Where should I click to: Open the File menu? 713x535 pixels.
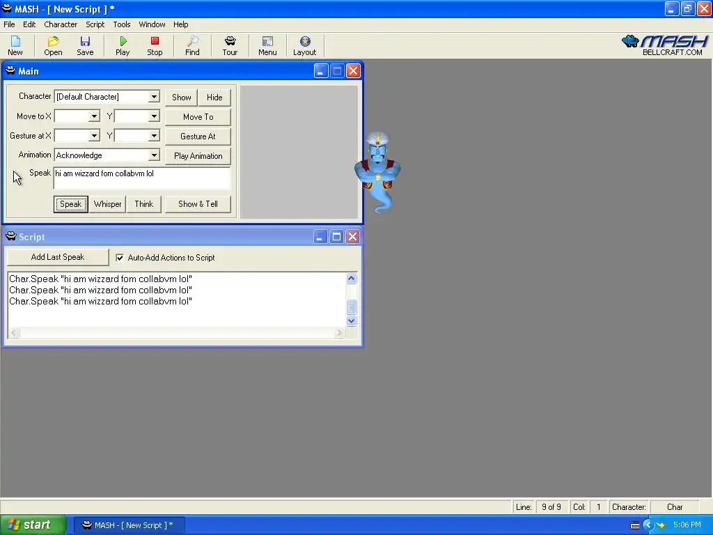click(x=9, y=24)
